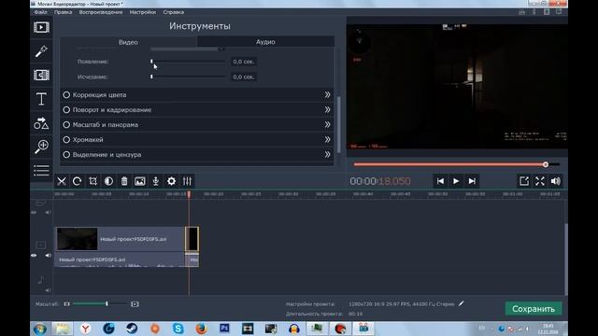Click the Исчезание 0,0 сек. field
598x336 pixels.
tap(244, 77)
